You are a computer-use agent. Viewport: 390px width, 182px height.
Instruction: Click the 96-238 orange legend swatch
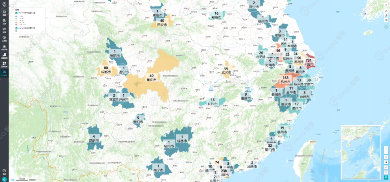(x=16, y=23)
